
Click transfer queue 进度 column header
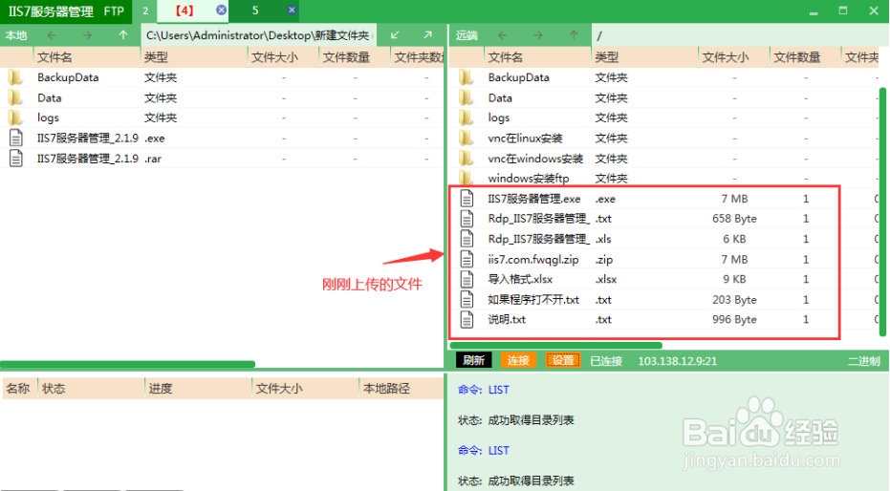click(198, 389)
